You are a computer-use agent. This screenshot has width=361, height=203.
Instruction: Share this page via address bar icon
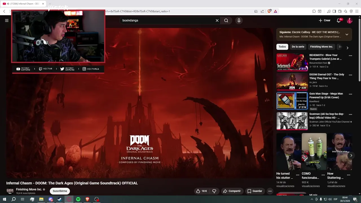(262, 11)
